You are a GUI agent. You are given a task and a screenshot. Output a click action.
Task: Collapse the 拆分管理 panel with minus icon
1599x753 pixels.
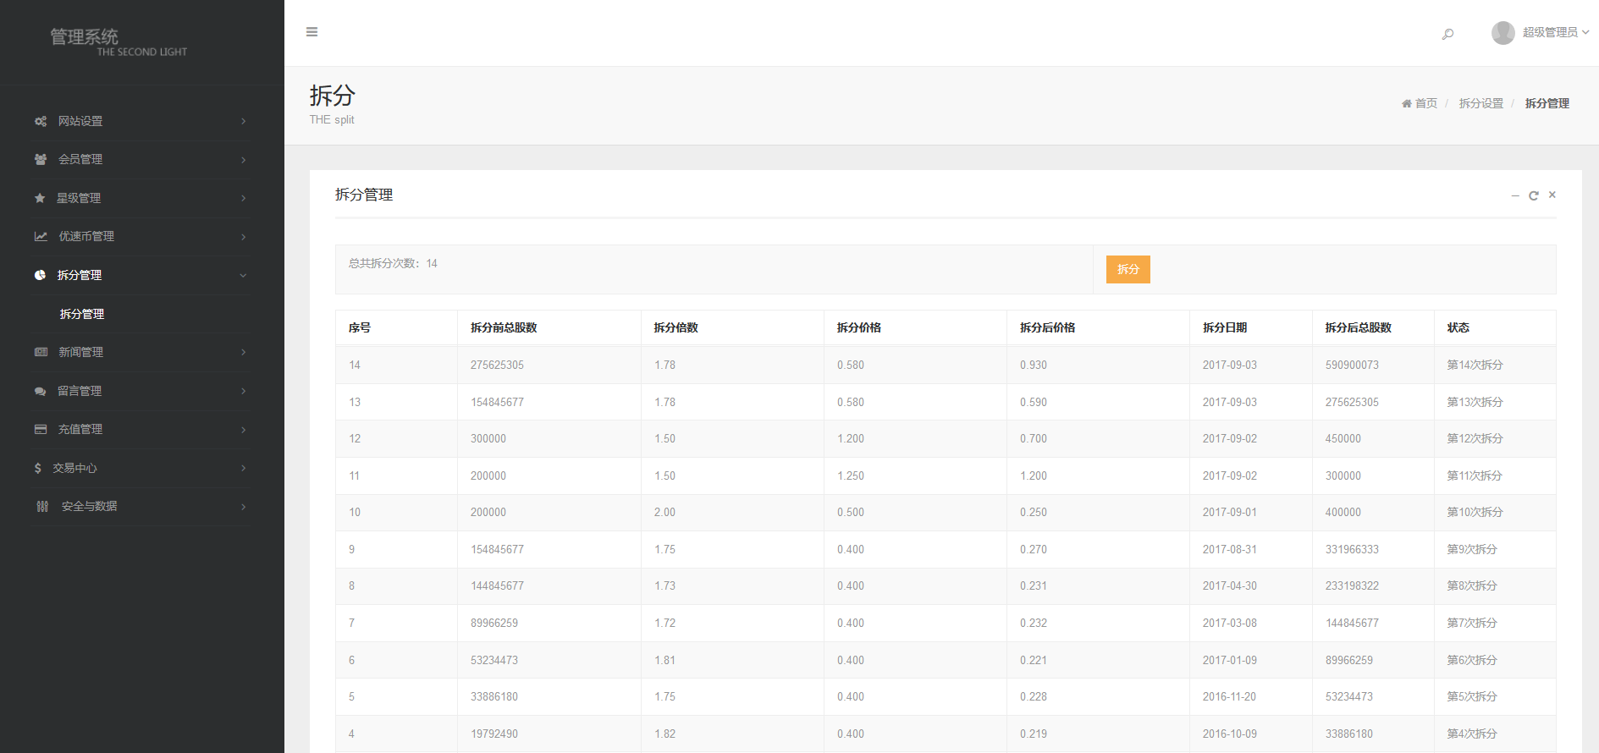(1515, 195)
